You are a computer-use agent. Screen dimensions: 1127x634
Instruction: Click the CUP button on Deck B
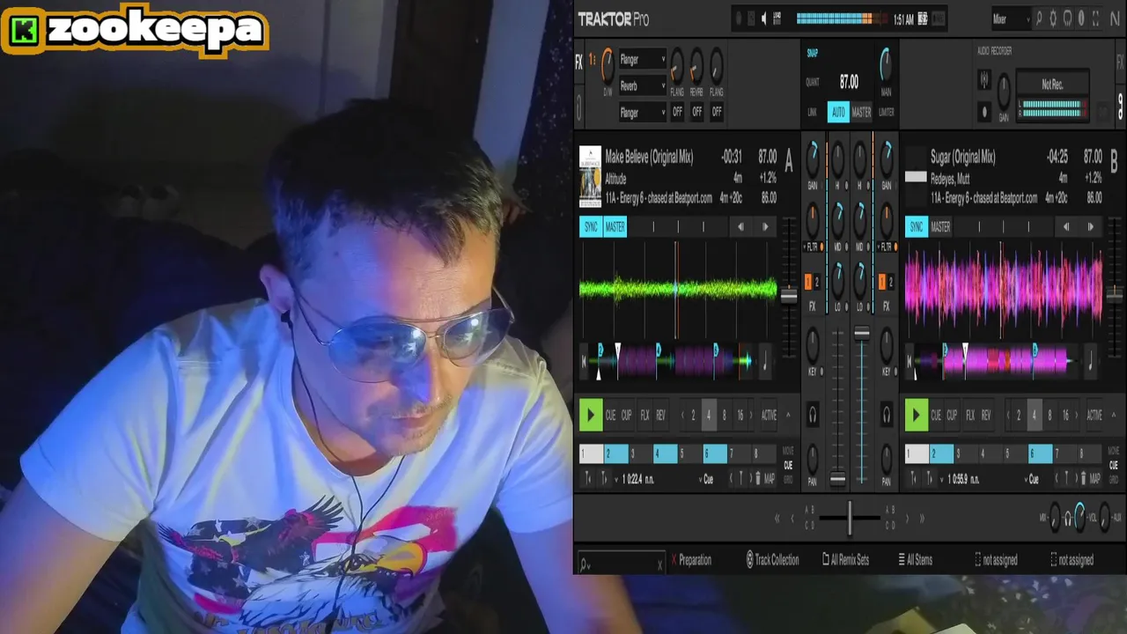click(952, 415)
